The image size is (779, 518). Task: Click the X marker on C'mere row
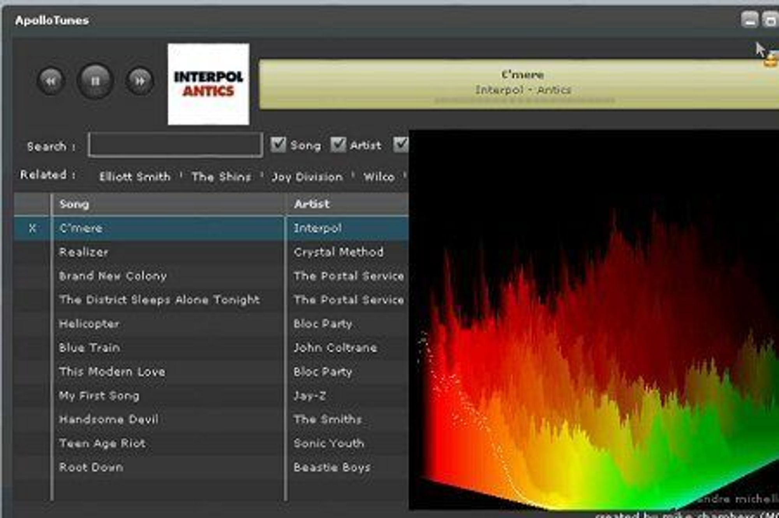32,228
